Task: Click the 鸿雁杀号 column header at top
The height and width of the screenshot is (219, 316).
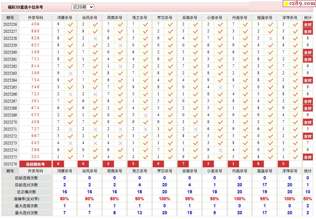Action: click(x=65, y=17)
